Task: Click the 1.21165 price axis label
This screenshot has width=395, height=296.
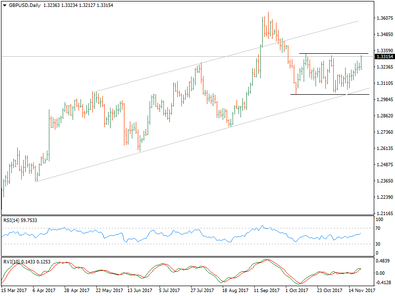Action: 384,214
